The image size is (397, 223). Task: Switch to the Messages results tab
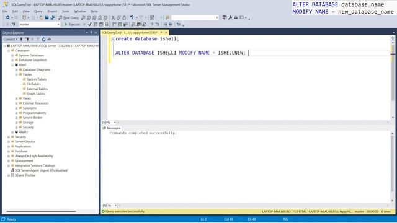(x=112, y=128)
